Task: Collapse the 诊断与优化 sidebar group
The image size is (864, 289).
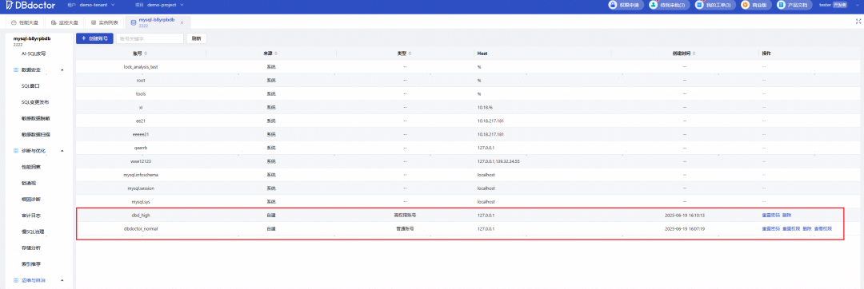Action: [62, 151]
